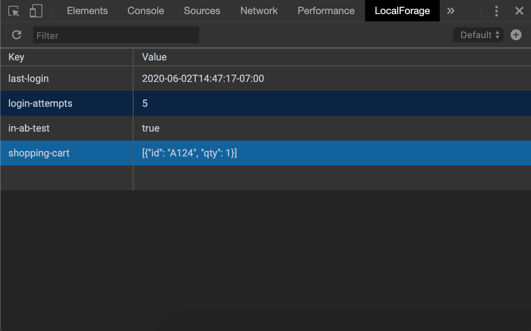Go to the Console tab

pyautogui.click(x=145, y=11)
